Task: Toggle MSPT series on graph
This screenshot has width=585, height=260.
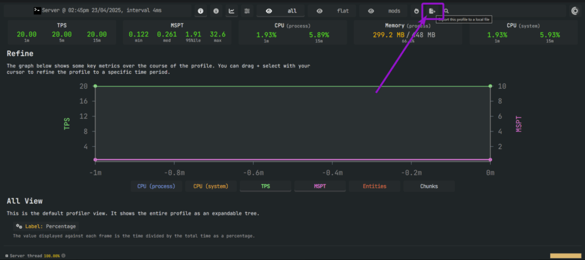Action: tap(320, 186)
